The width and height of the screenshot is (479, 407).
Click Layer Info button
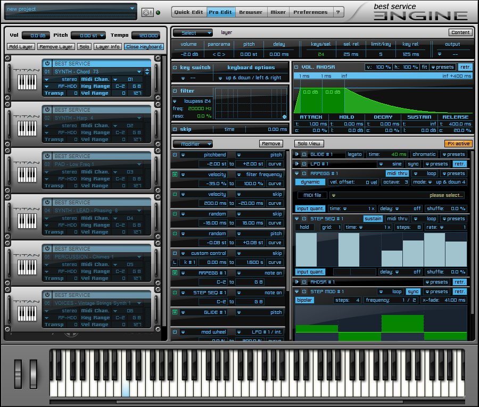click(x=108, y=47)
